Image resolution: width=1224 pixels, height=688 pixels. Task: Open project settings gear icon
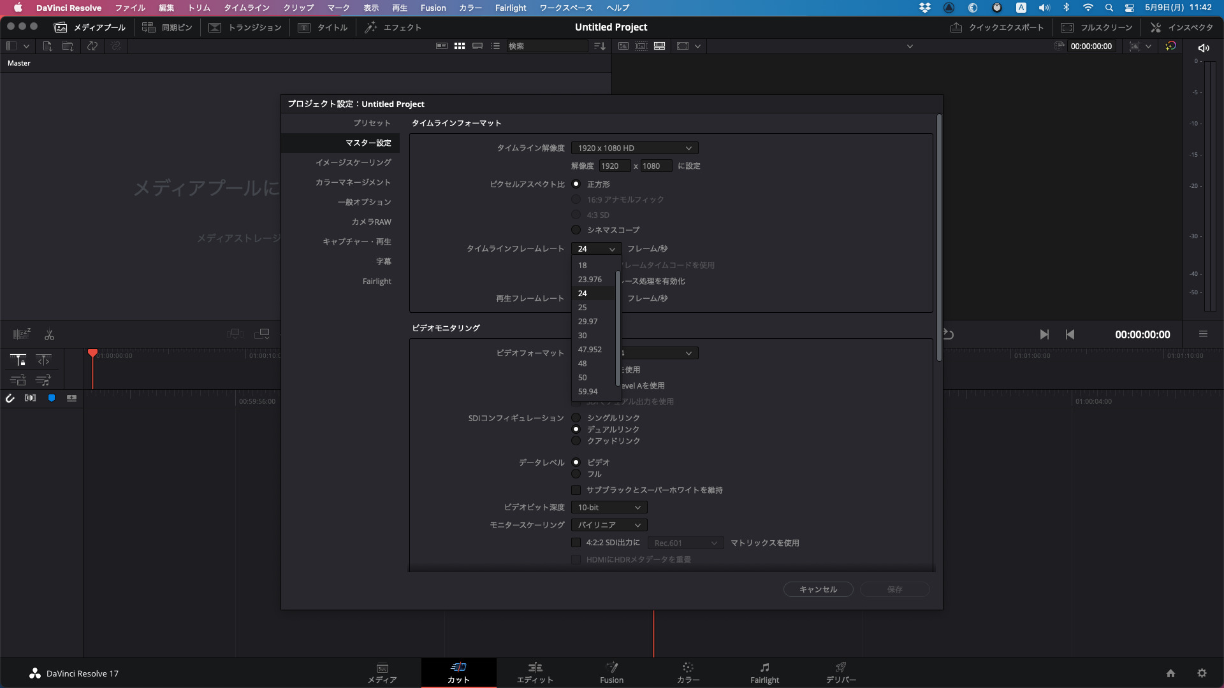click(x=1202, y=673)
